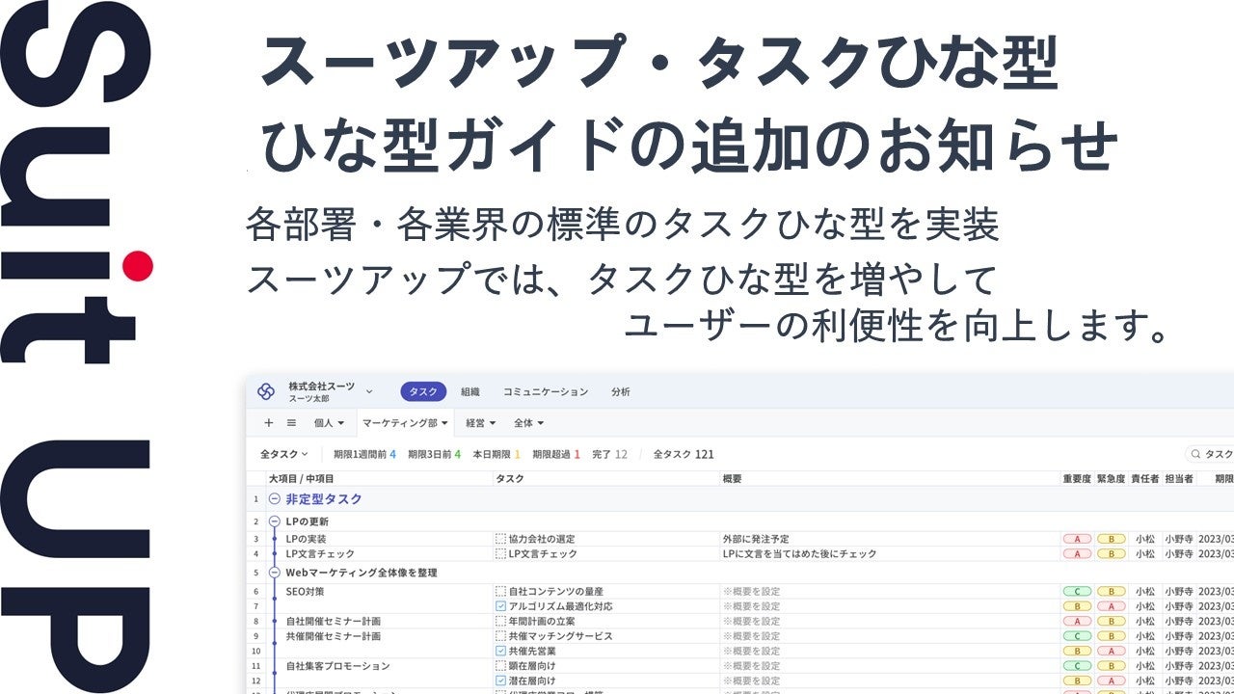The image size is (1234, 694).
Task: Toggle the 共催マッチングサービス checkbox
Action: [x=500, y=636]
